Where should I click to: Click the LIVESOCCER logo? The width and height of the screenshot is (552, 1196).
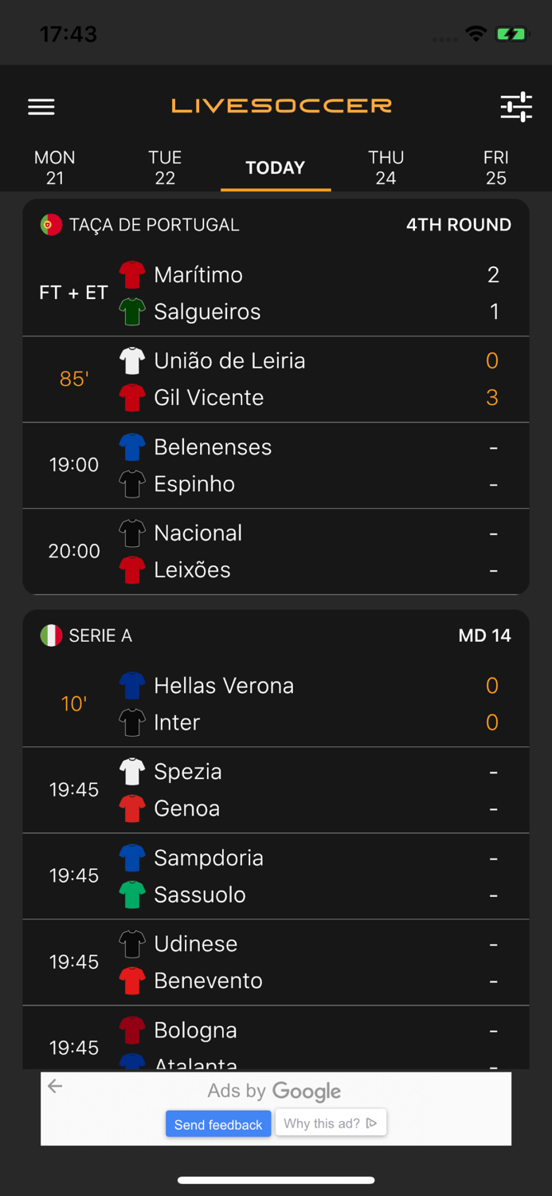(x=280, y=105)
